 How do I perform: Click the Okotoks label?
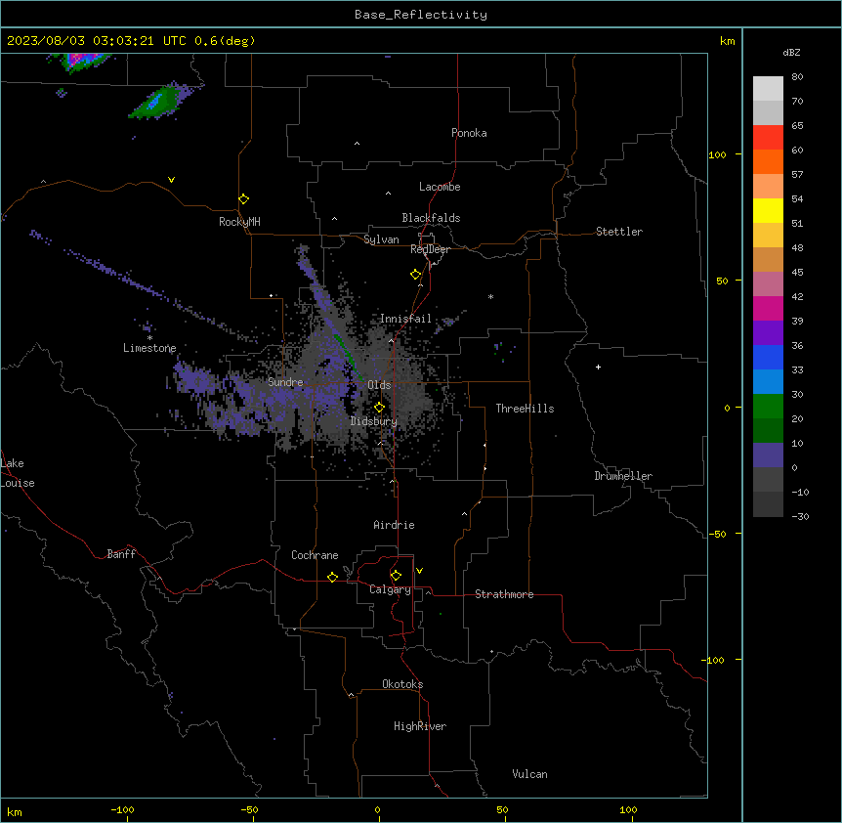[402, 684]
